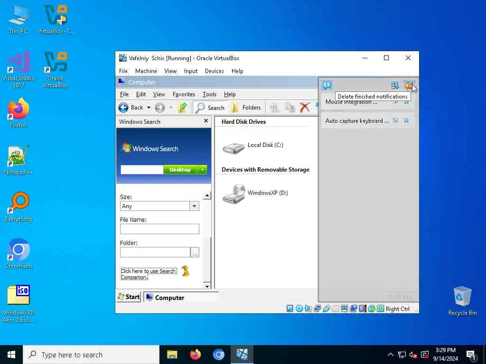Click the CPU virtualization indicator with V
The width and height of the screenshot is (486, 364).
[362, 309]
